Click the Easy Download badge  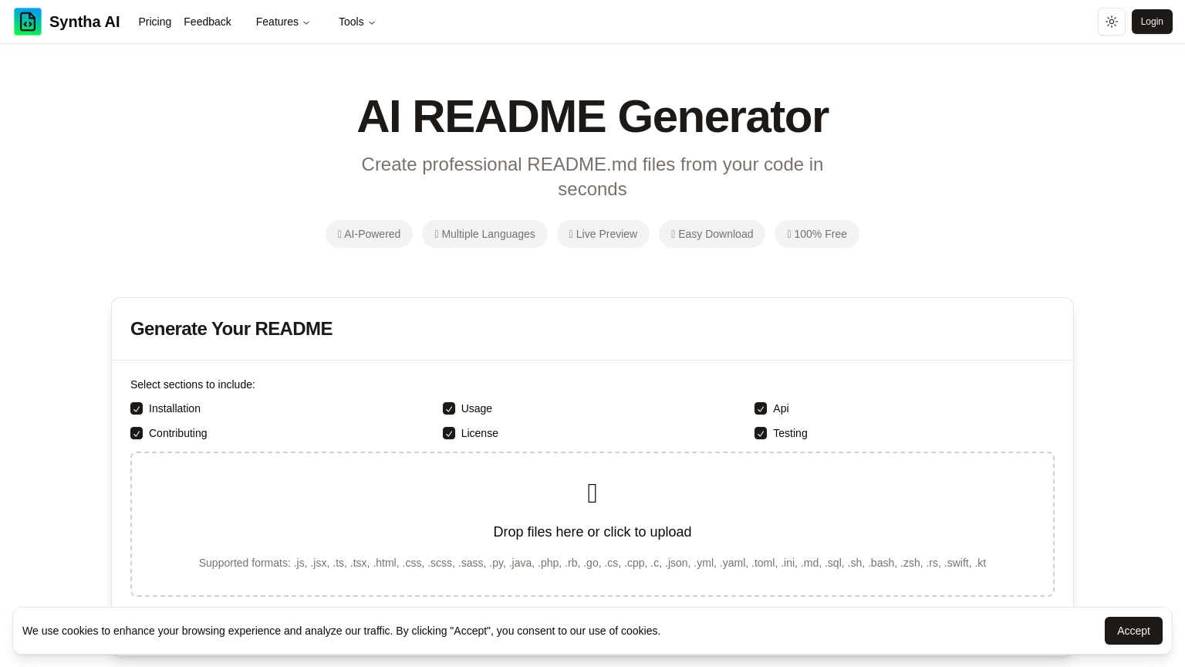point(712,234)
